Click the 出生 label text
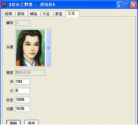 tap(10, 100)
